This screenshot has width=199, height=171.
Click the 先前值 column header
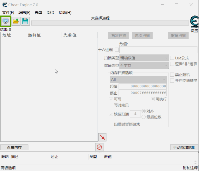click(80, 35)
